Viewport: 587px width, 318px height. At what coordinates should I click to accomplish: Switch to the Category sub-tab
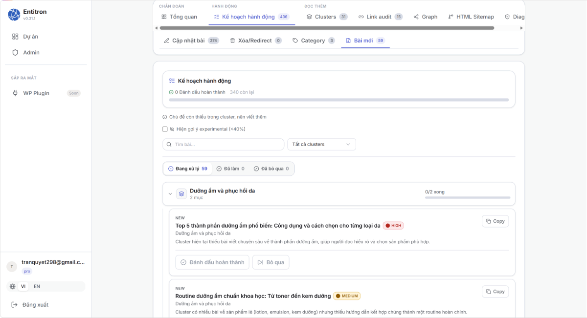tap(314, 41)
